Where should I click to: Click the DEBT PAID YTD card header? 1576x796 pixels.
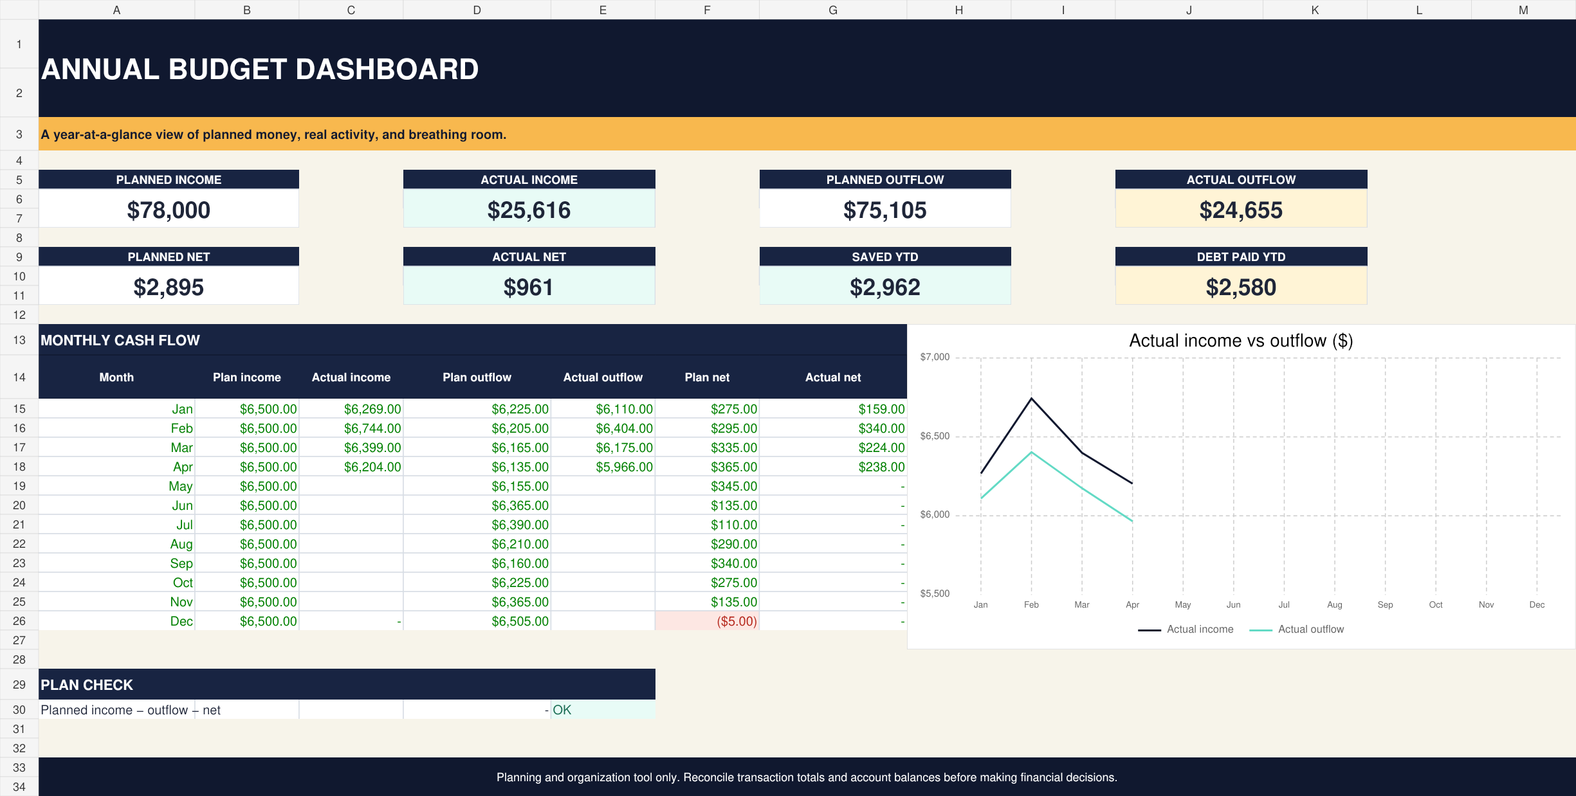click(x=1241, y=257)
